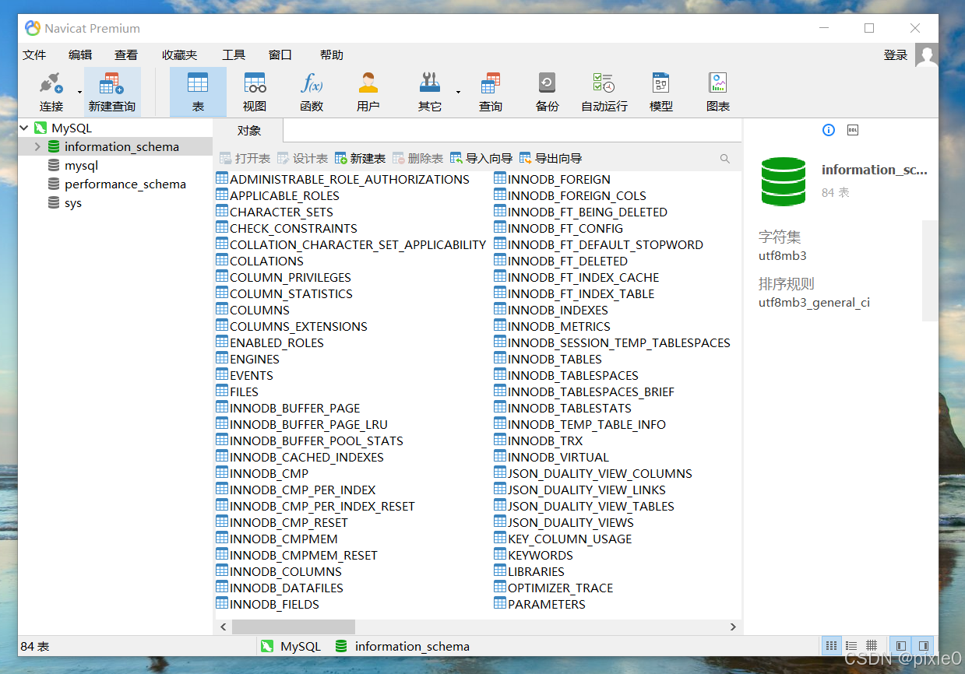The height and width of the screenshot is (674, 965).
Task: Click the 设计表 button
Action: tap(302, 159)
